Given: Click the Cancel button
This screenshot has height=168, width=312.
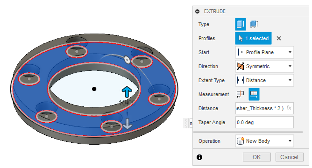Looking at the screenshot, I should pos(289,157).
